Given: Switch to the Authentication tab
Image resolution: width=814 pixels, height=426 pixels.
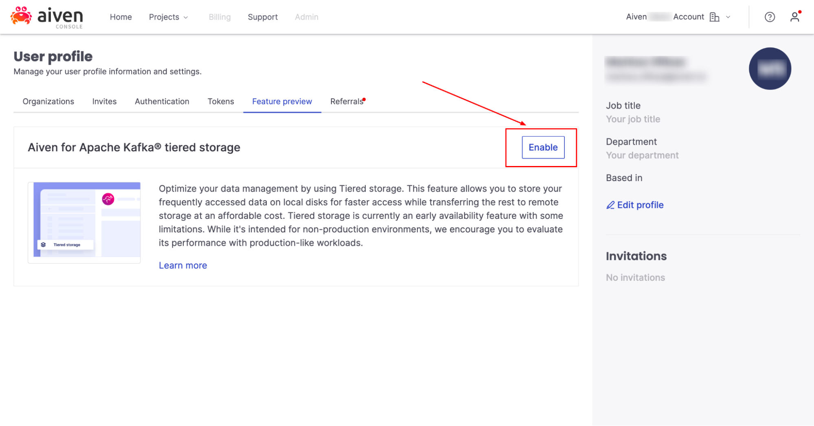Looking at the screenshot, I should [162, 101].
